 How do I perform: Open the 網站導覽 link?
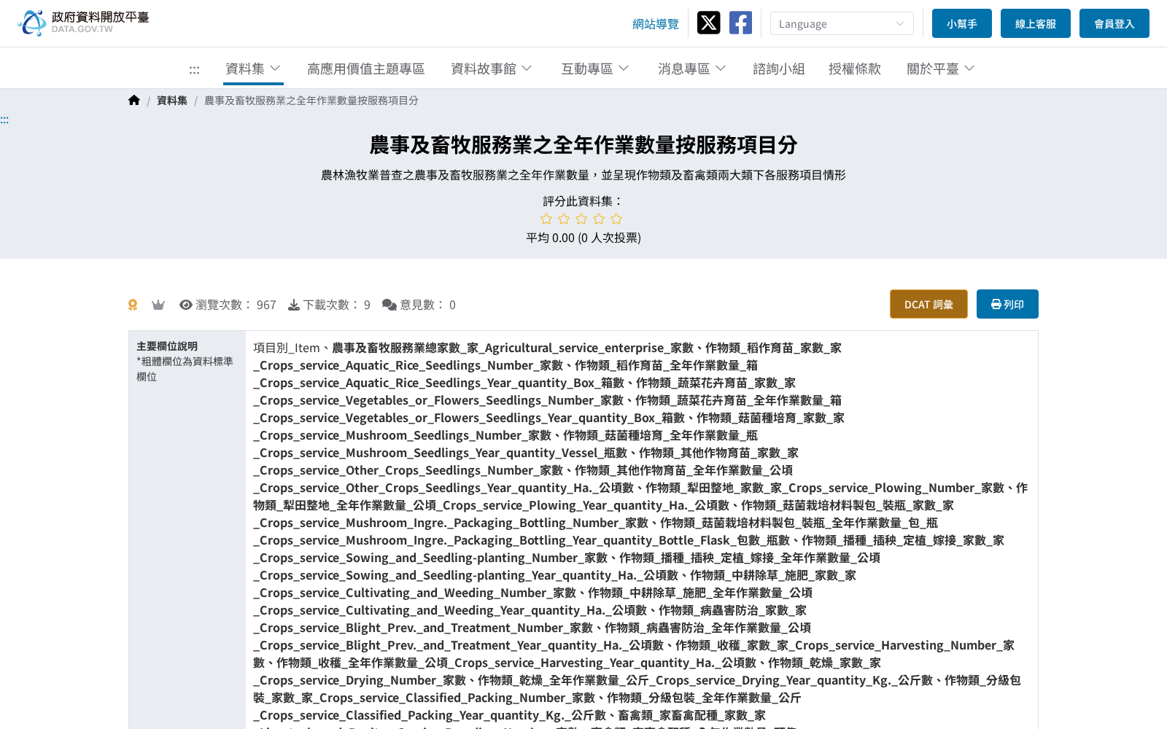(656, 24)
